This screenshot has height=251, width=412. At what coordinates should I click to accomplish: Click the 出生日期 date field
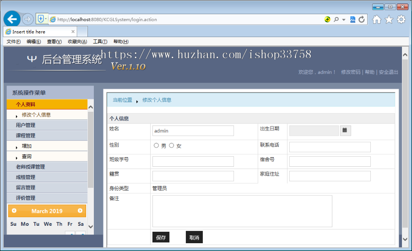(314, 131)
